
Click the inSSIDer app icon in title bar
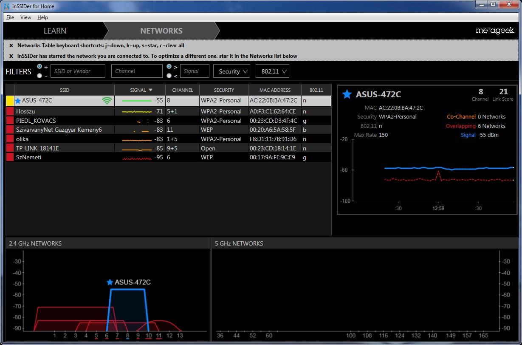coord(6,6)
